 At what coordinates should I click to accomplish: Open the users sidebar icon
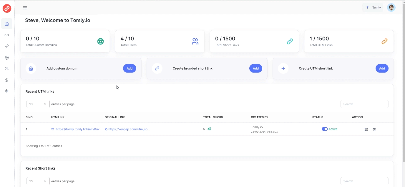(x=7, y=68)
